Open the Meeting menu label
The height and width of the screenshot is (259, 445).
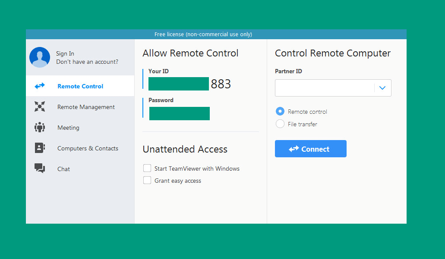(68, 128)
